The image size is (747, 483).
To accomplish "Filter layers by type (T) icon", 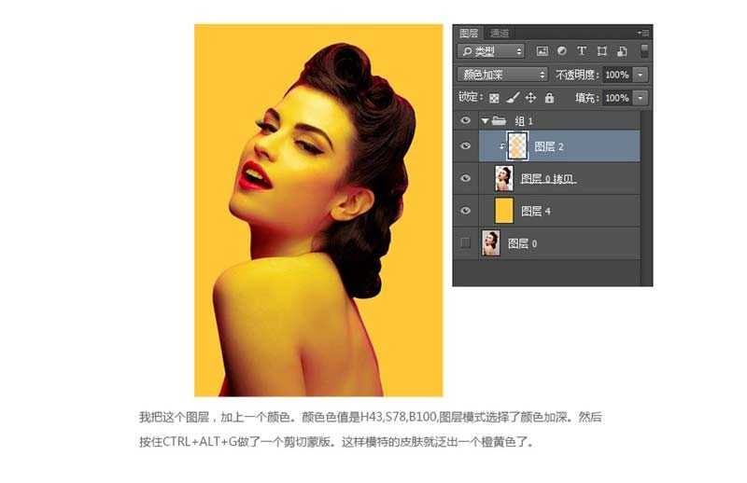I will pos(581,50).
